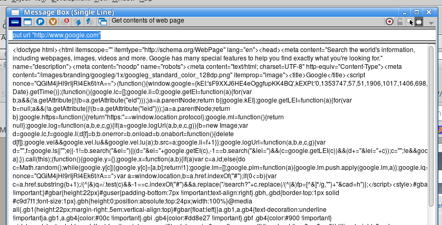442x225 pixels.
Task: Open Global Properties (blue P icon)
Action: click(x=41, y=22)
